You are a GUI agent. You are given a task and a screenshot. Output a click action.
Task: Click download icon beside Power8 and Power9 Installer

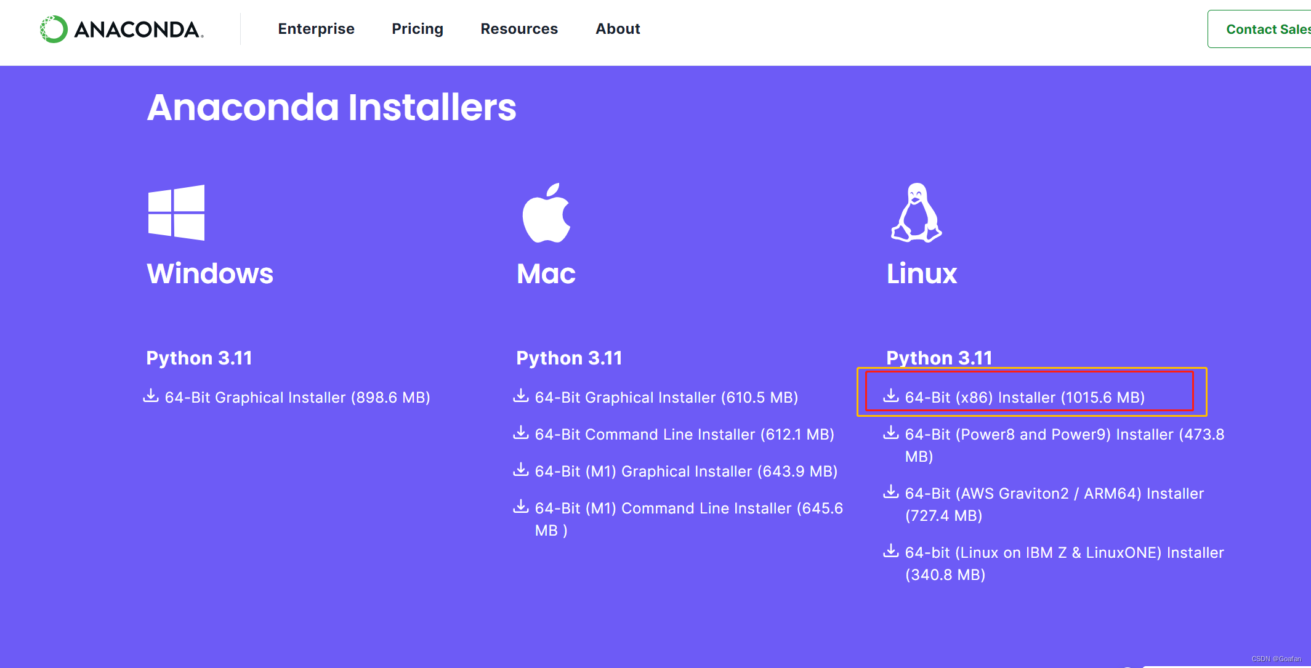point(891,433)
